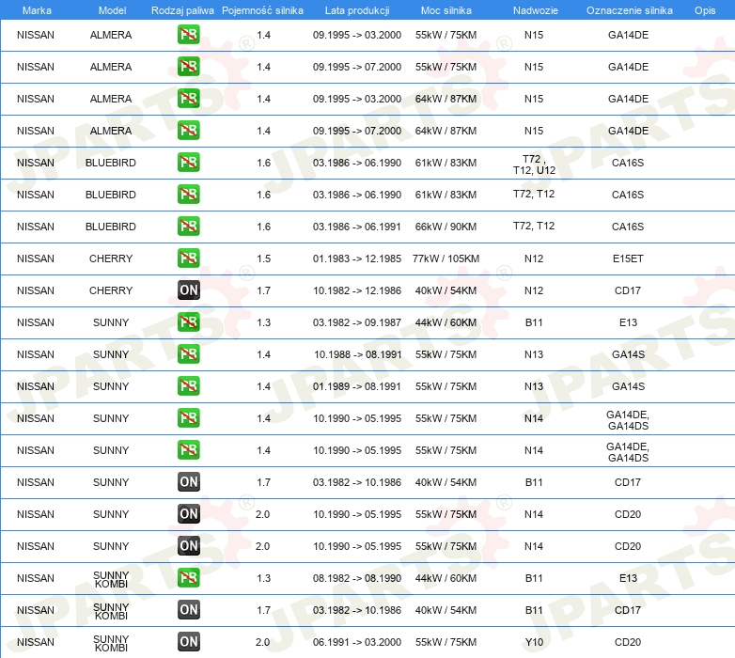The width and height of the screenshot is (735, 658).
Task: Select the '10.1982 -> 12.1986' production years cell
Action: click(x=357, y=290)
